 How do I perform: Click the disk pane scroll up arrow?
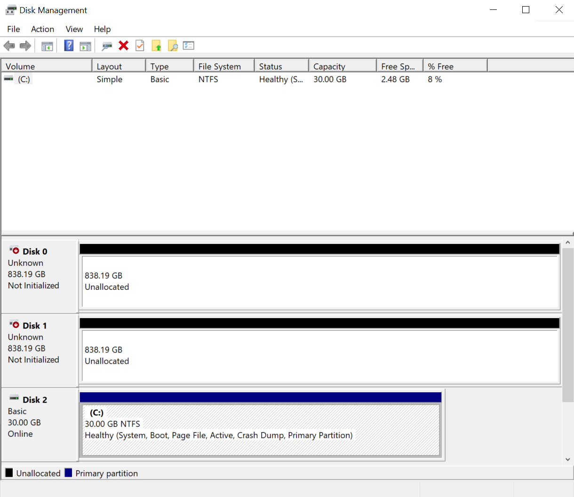click(x=568, y=242)
